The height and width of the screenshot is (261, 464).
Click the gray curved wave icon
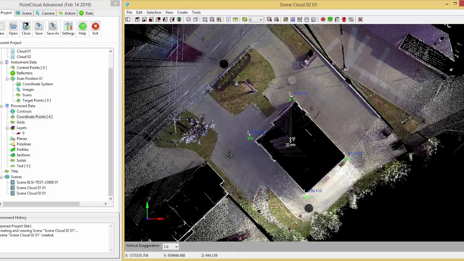pyautogui.click(x=351, y=20)
